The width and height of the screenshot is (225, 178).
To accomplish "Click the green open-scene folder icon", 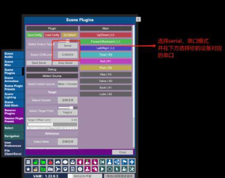I will point(36,162).
